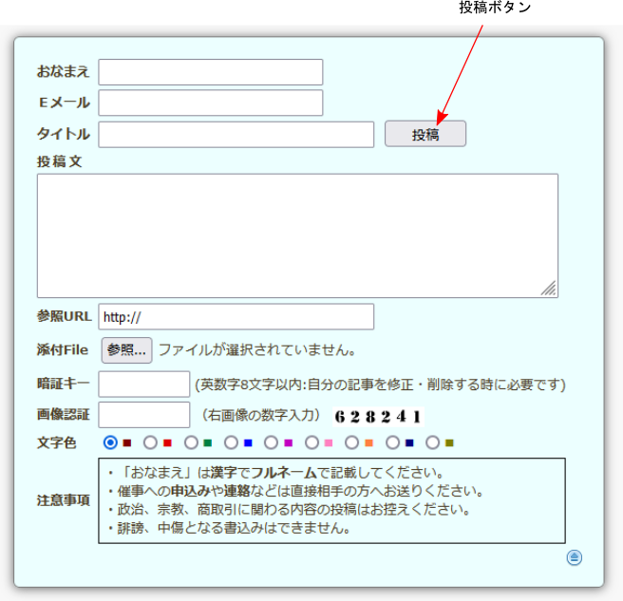Focus the 暗証キー password field
This screenshot has height=601, width=623.
click(x=144, y=385)
